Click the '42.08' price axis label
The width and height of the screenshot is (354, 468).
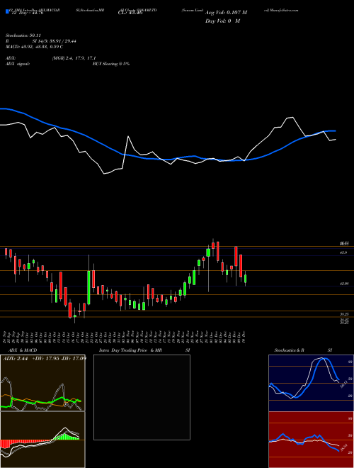click(345, 284)
